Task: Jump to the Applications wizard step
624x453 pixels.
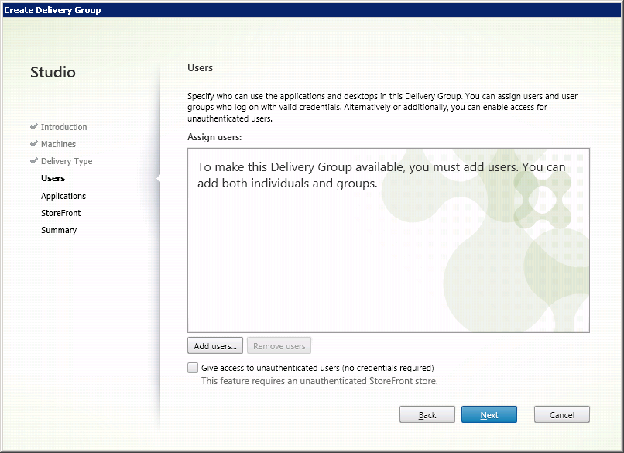Action: coord(63,196)
